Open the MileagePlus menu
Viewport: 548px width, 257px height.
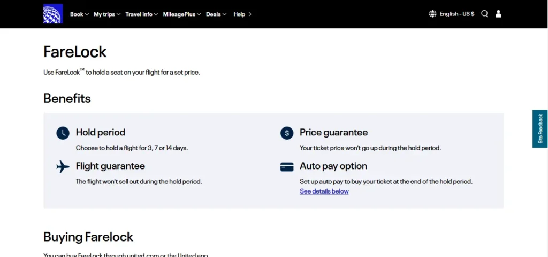179,14
